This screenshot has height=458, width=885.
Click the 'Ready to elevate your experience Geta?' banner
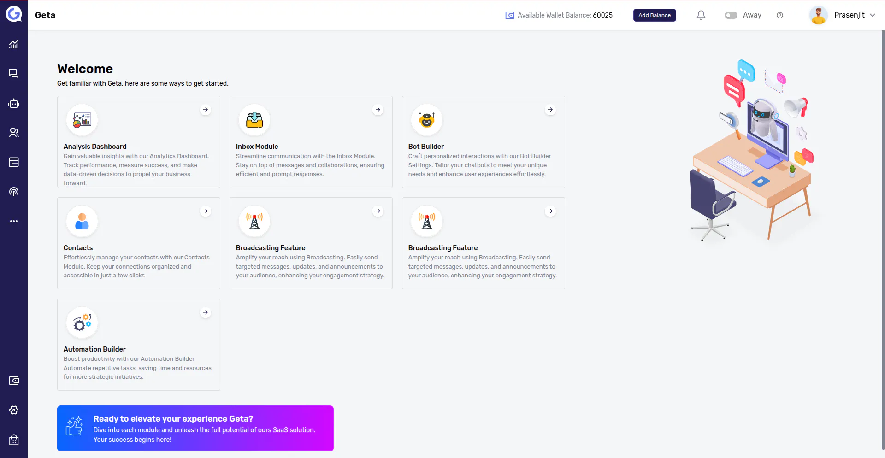tap(195, 428)
